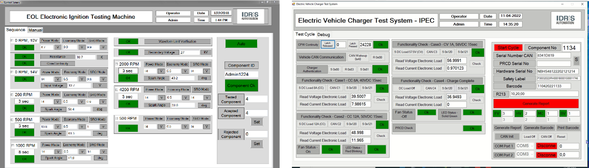The width and height of the screenshot is (589, 168).
Task: Click the red Disconnect button for COM Port 2
Action: 546,155
